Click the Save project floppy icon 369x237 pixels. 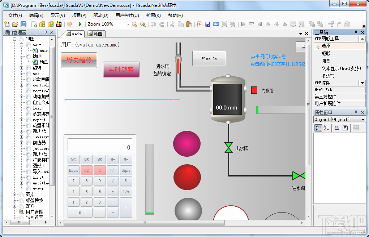pos(23,24)
